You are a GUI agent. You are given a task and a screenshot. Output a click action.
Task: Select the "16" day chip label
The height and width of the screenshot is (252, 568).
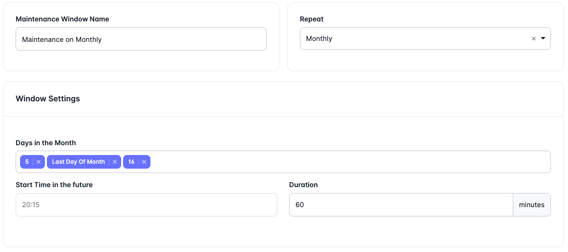(131, 162)
